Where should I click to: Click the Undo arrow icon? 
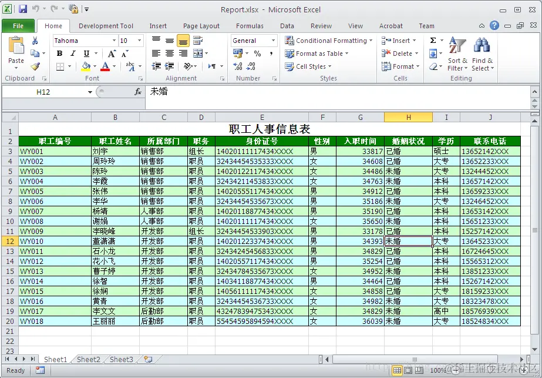(36, 9)
